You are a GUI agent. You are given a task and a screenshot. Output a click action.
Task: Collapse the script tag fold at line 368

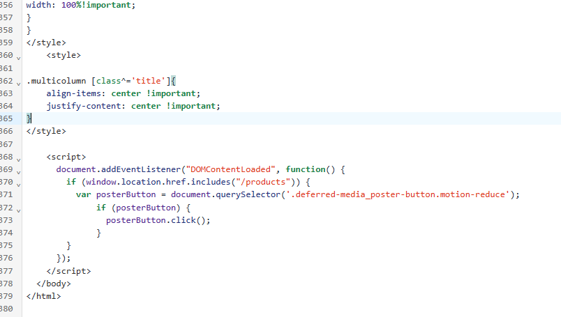coord(19,160)
